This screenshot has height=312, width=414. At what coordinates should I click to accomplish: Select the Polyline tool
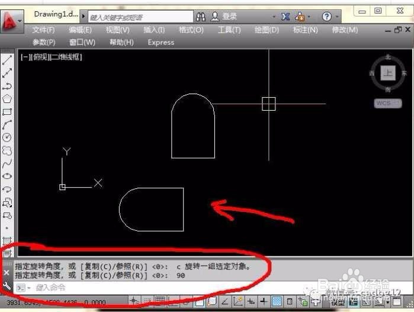(x=7, y=86)
